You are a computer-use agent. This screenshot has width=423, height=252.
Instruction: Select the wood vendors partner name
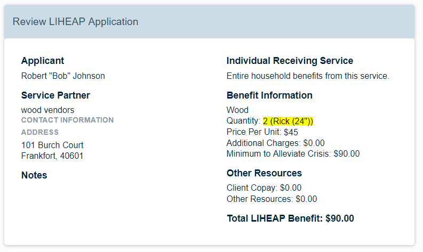point(48,110)
